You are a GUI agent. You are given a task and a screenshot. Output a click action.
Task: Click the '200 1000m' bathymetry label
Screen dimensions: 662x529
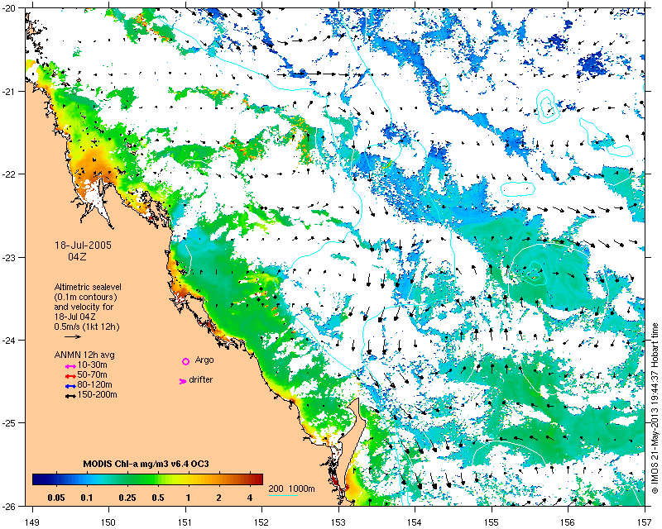pos(292,488)
